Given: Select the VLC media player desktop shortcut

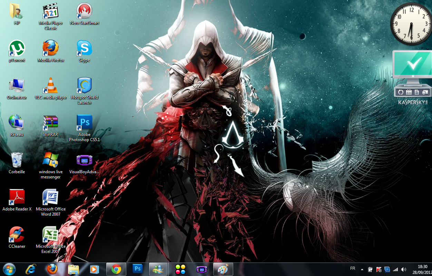Looking at the screenshot, I should (51, 89).
